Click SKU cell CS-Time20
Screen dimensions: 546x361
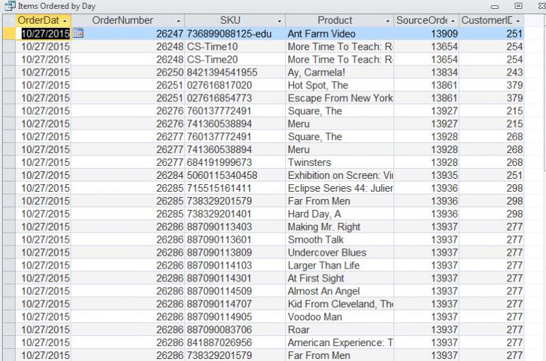pos(235,59)
